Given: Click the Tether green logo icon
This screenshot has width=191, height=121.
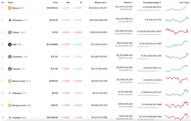Looking at the screenshot, I should point(10,32).
